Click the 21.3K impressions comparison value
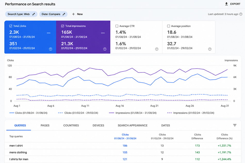Viewport: 245px width, 163px height. (67, 44)
